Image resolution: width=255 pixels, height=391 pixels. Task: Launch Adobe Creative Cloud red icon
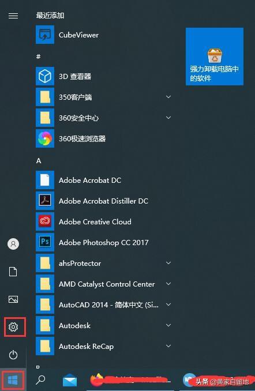[45, 221]
